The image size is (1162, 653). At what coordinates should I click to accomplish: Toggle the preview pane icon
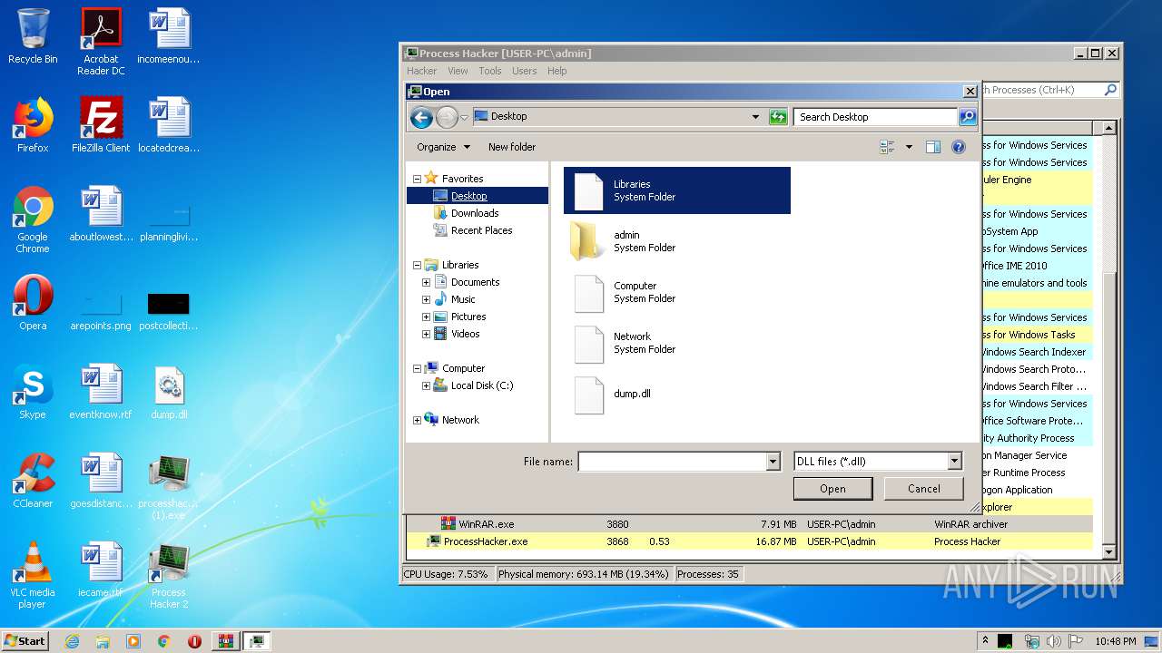point(932,147)
